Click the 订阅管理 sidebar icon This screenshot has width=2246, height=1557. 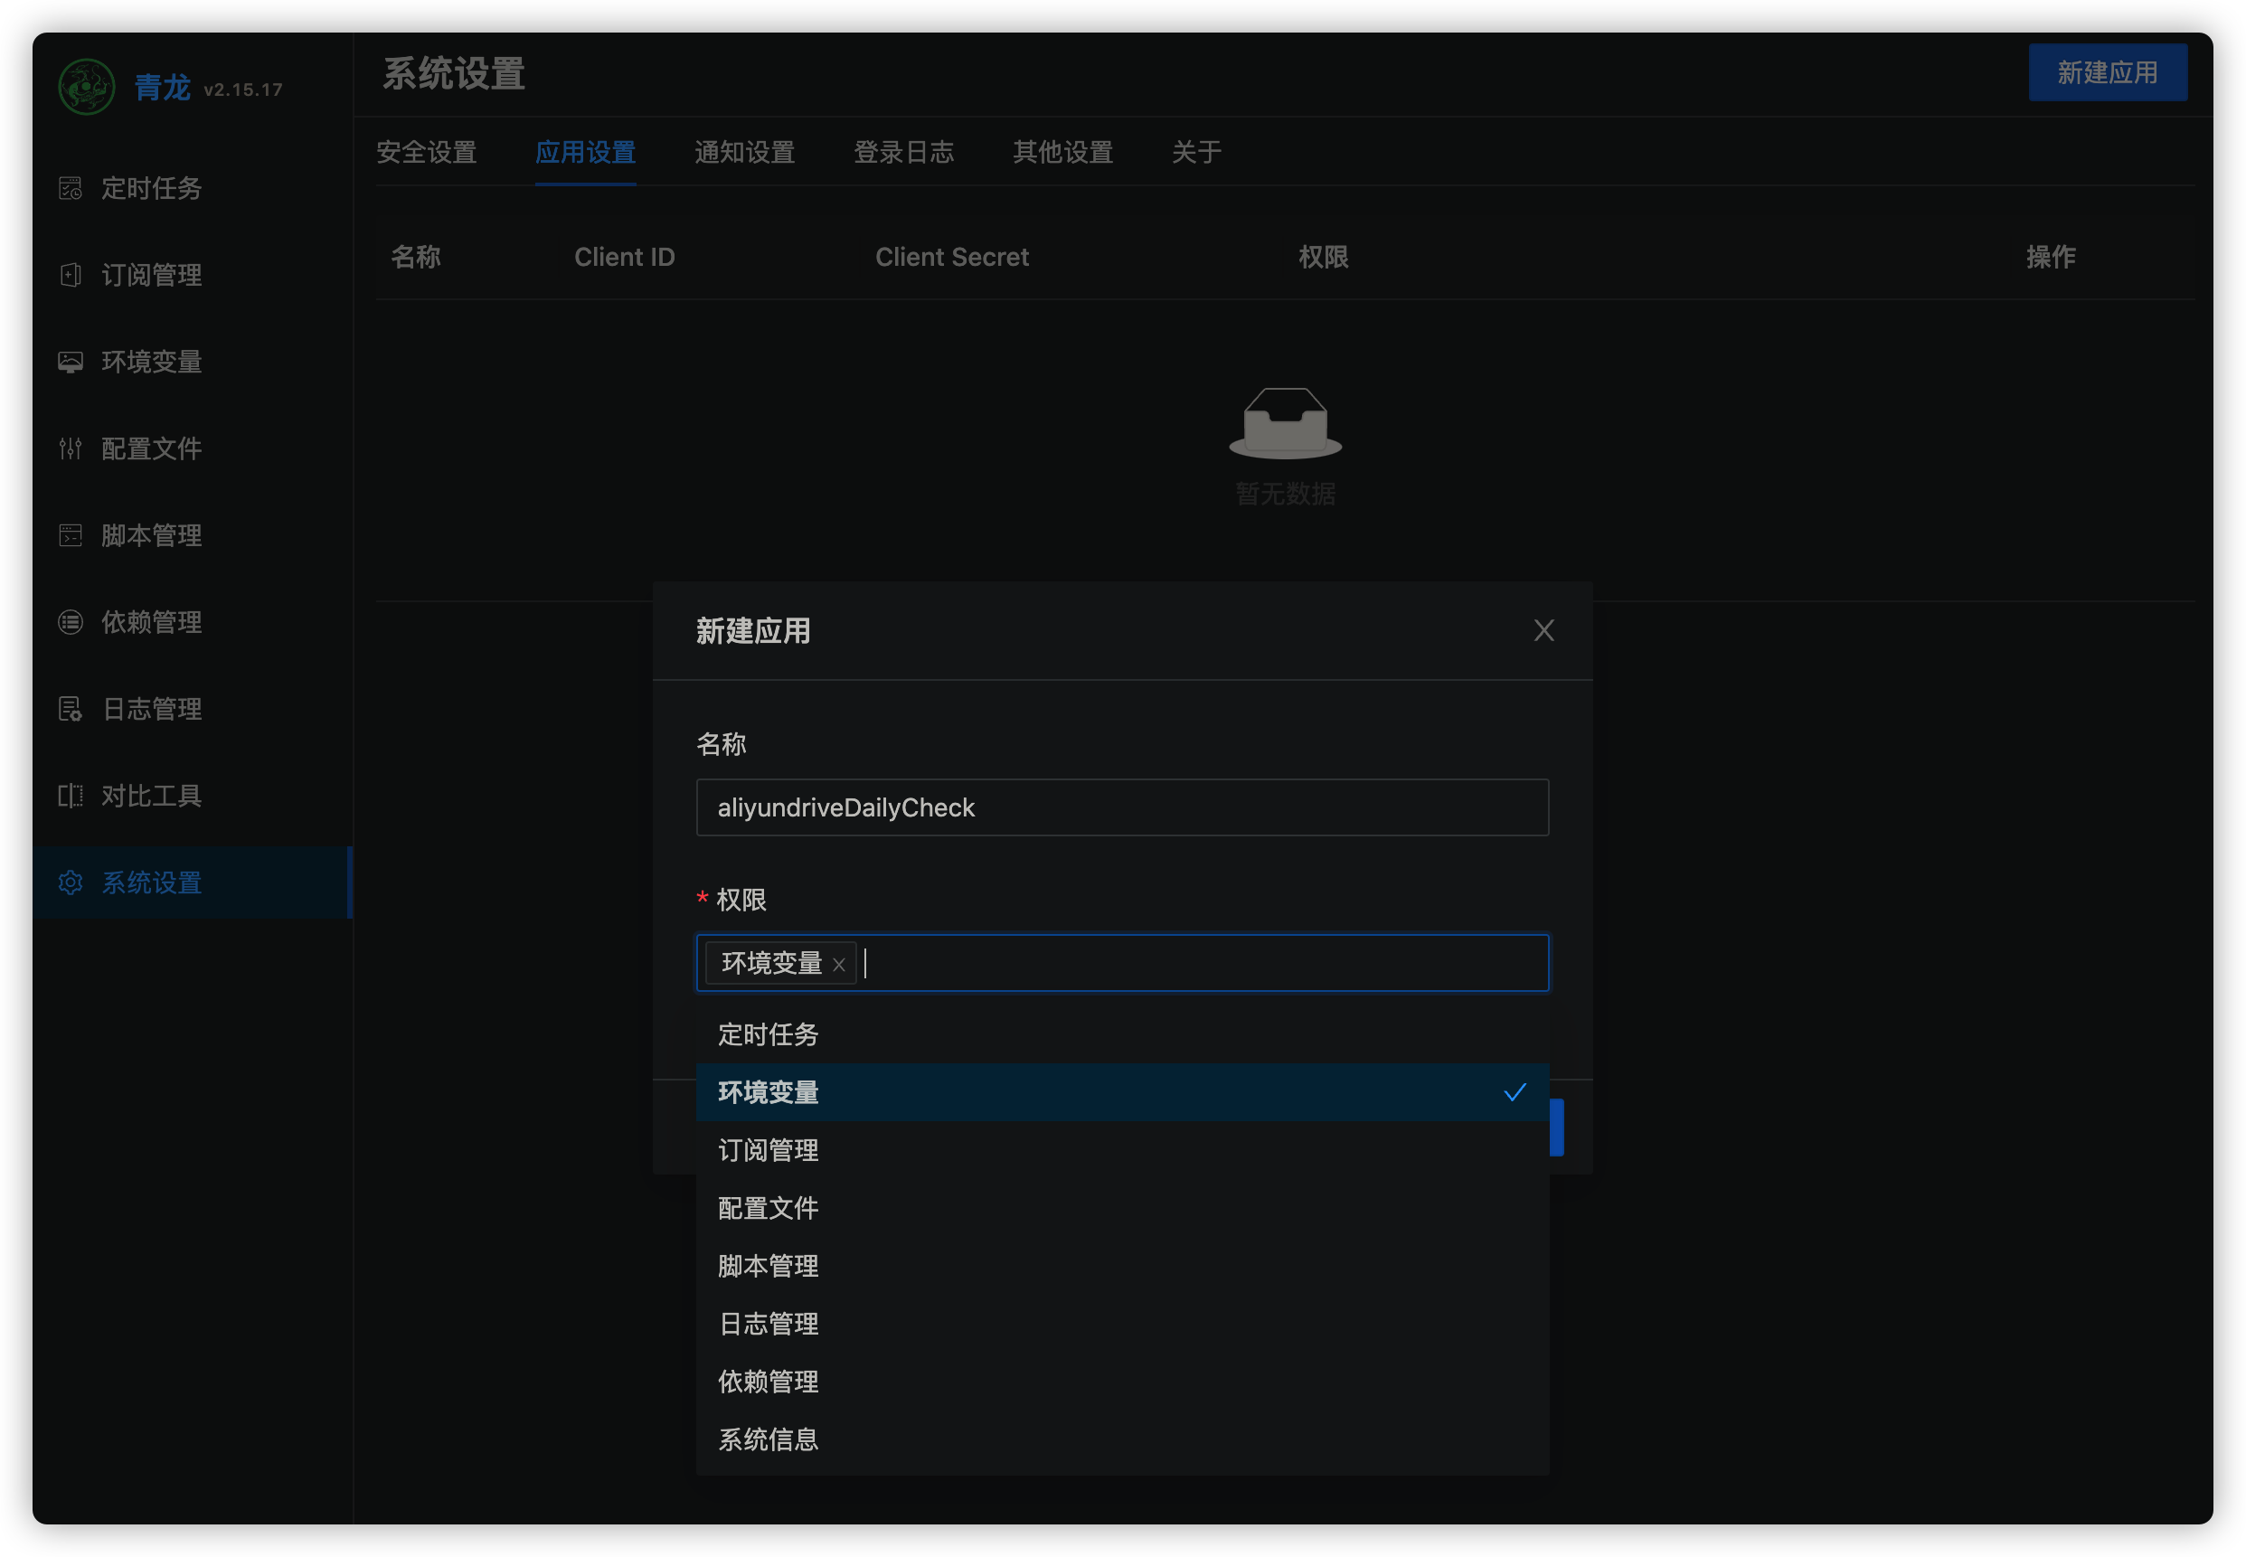[x=71, y=275]
